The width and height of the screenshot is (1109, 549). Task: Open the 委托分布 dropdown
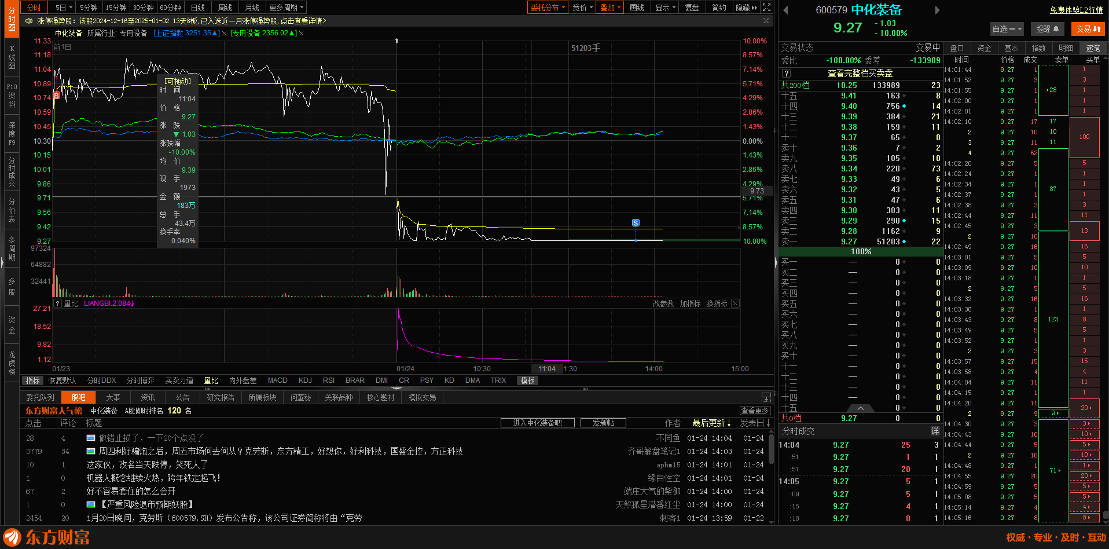click(x=548, y=8)
